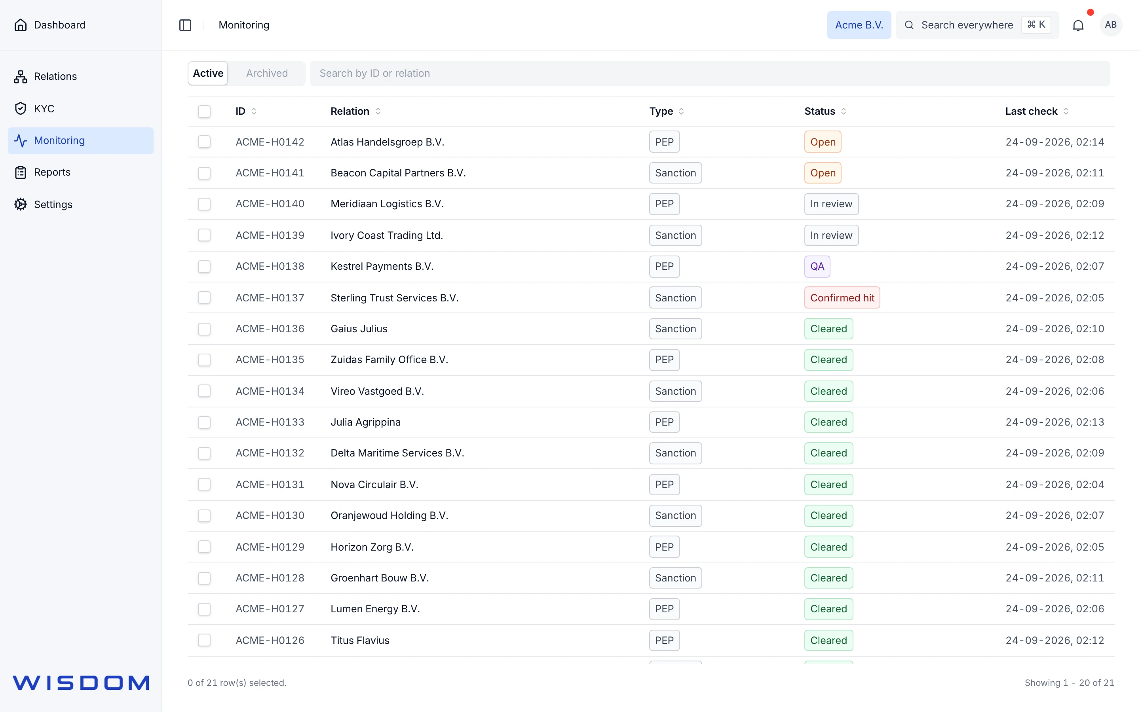Click the Open status for ACME-H0141

[x=823, y=173]
